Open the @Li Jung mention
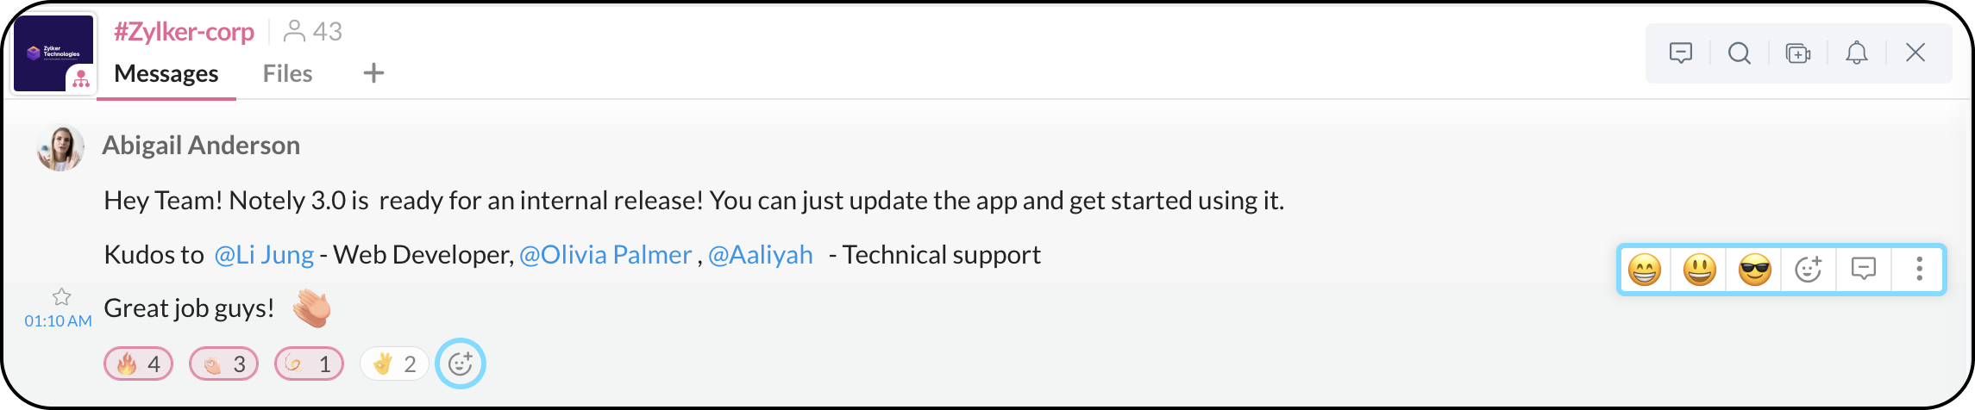This screenshot has width=1975, height=410. coord(264,255)
